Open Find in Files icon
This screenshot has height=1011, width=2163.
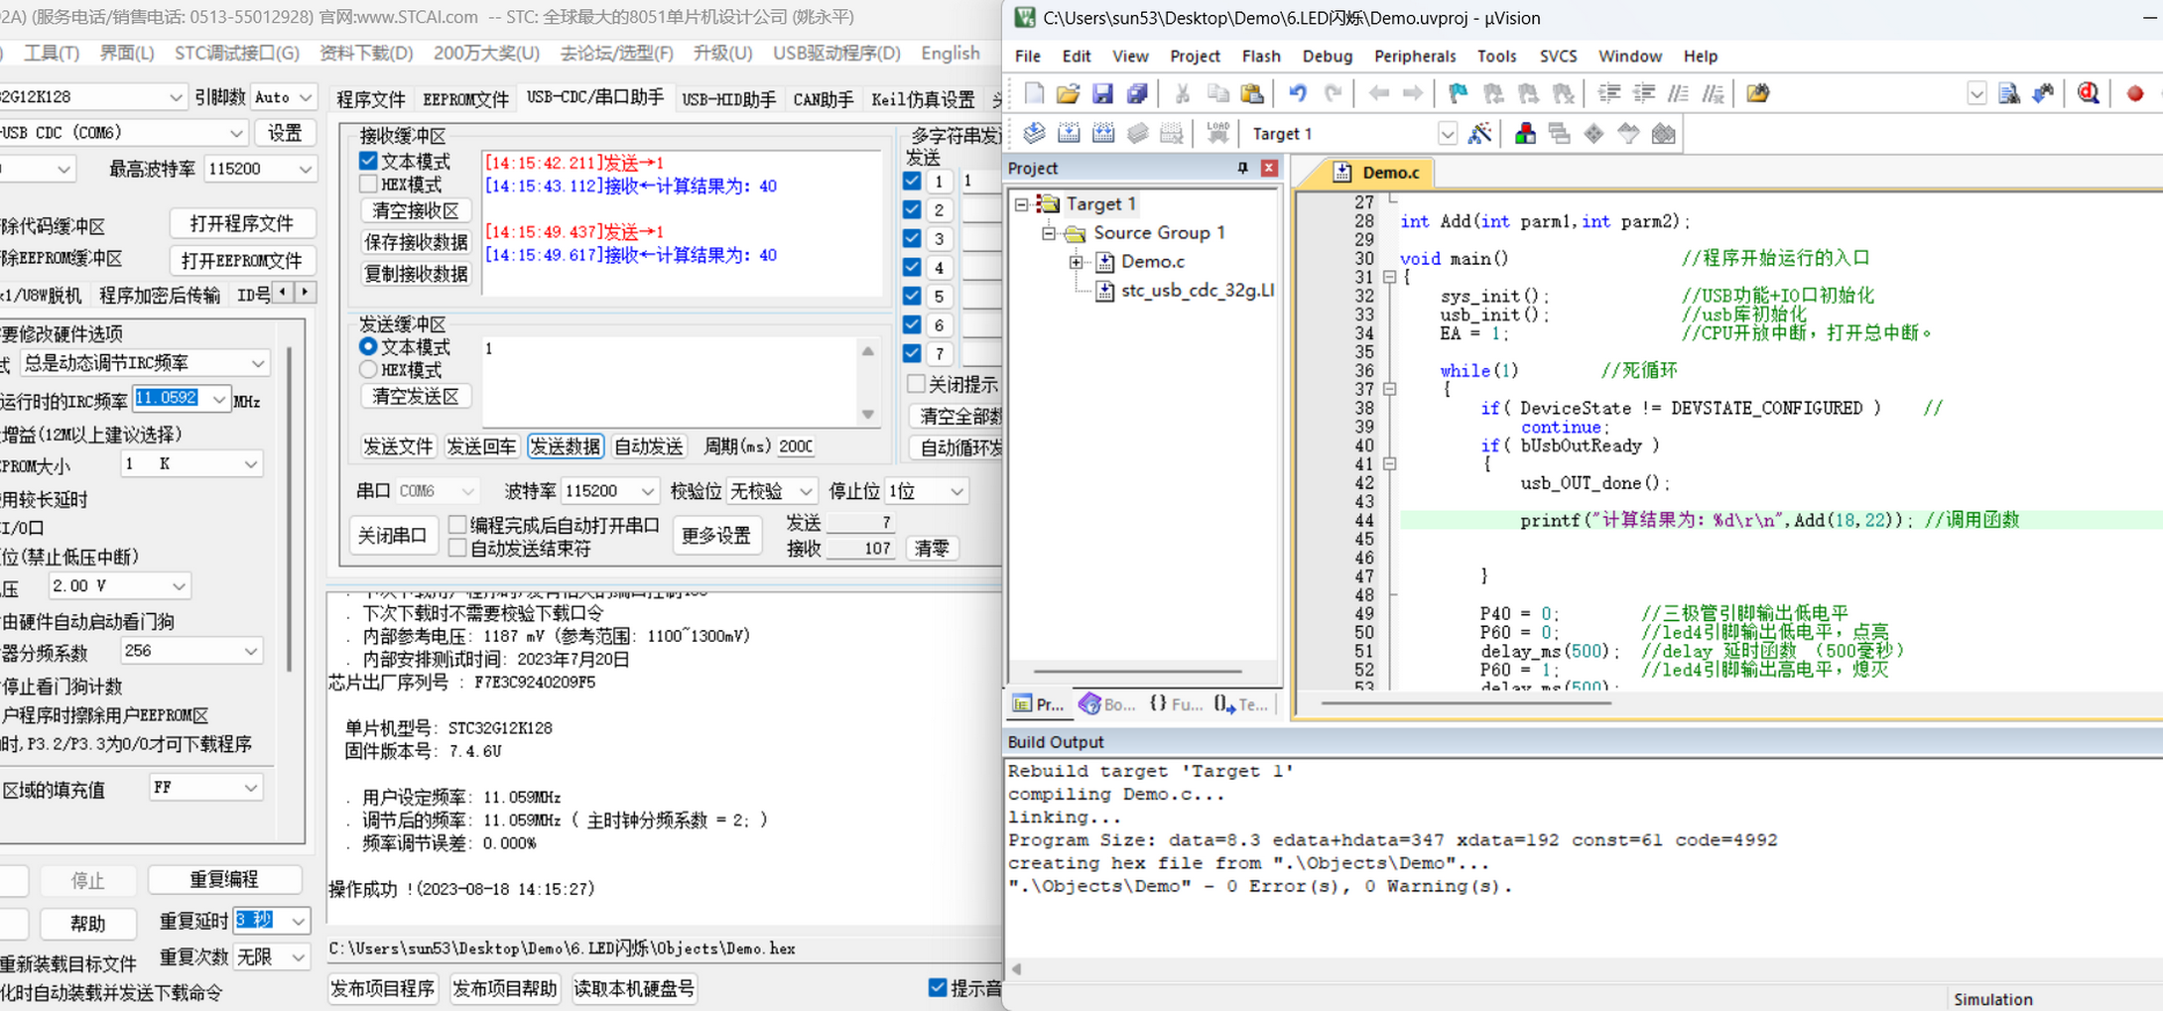coord(1757,93)
